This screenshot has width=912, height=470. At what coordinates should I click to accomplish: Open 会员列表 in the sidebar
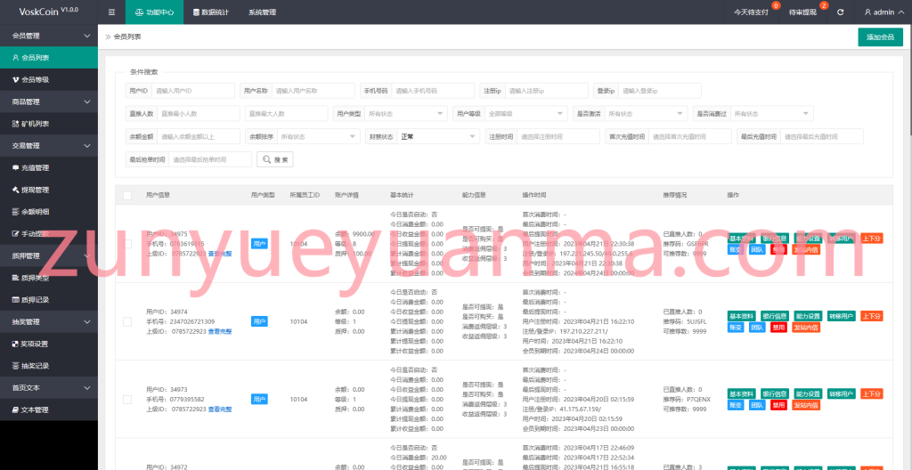tap(49, 58)
